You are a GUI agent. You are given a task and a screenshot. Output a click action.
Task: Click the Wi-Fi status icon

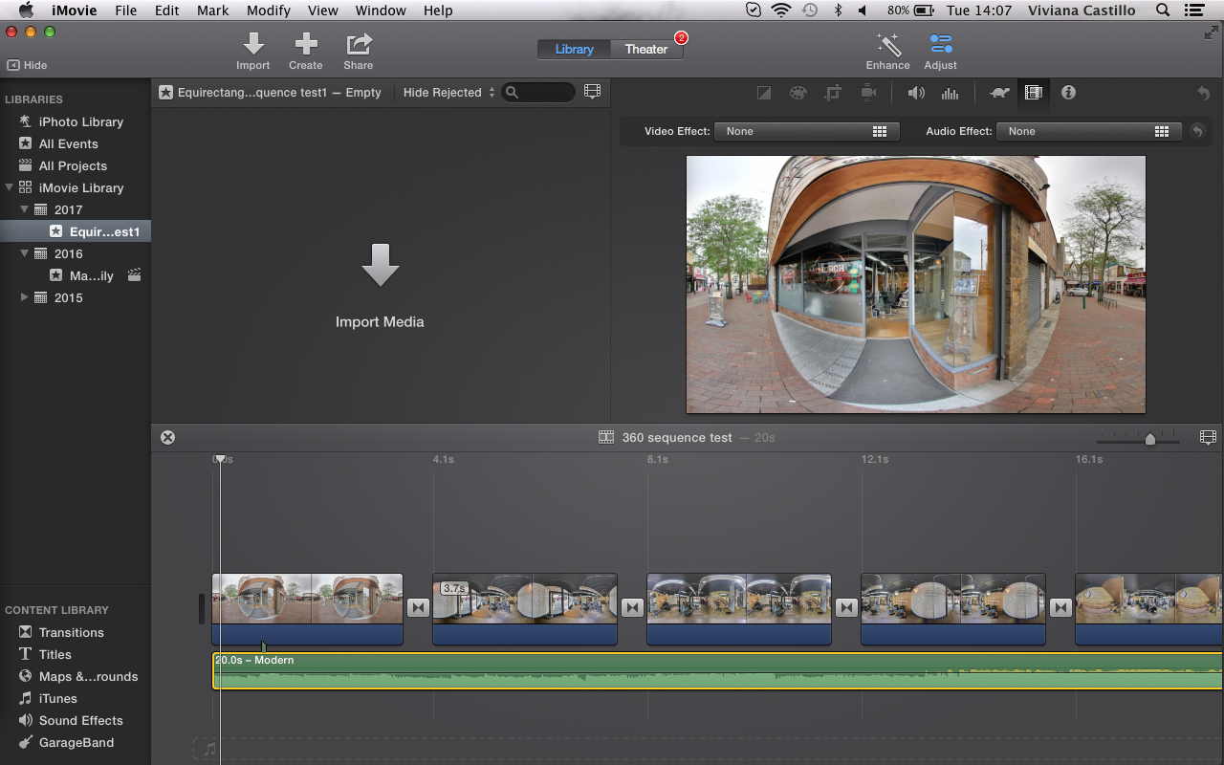click(781, 11)
